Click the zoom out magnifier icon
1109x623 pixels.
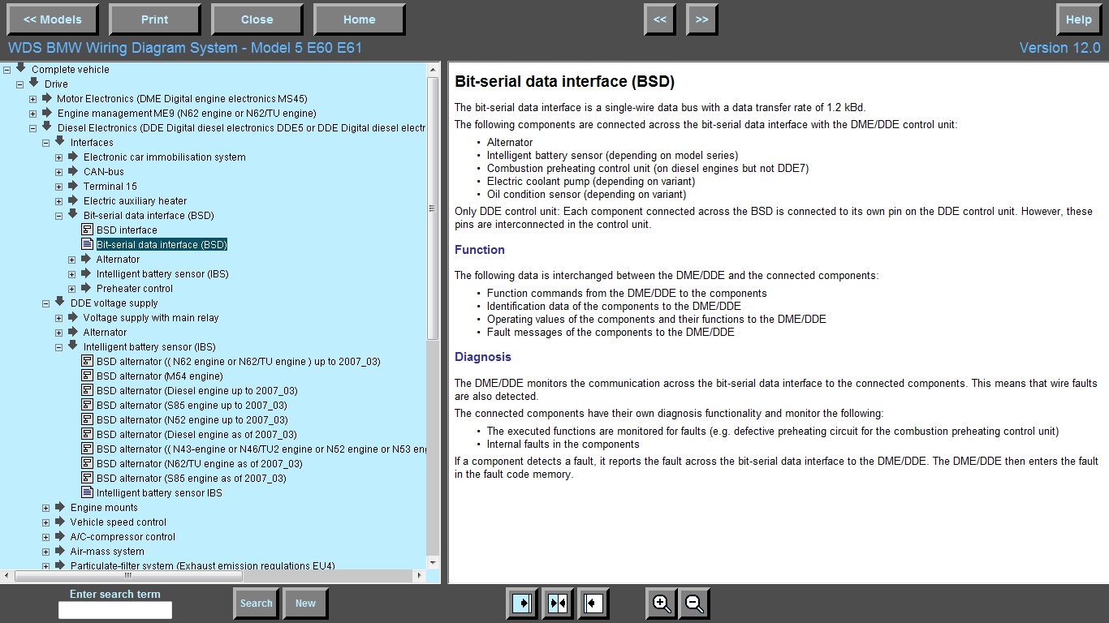(x=694, y=604)
